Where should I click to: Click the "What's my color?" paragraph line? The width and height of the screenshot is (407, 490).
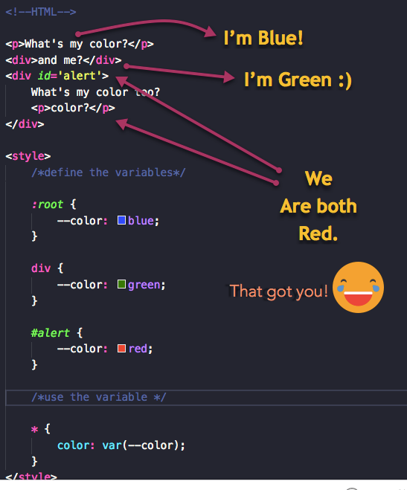tap(80, 44)
